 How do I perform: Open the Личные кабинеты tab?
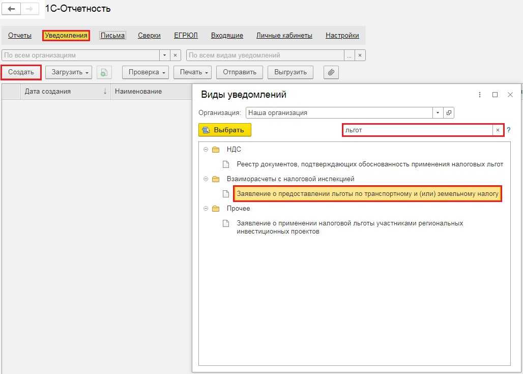coord(284,36)
